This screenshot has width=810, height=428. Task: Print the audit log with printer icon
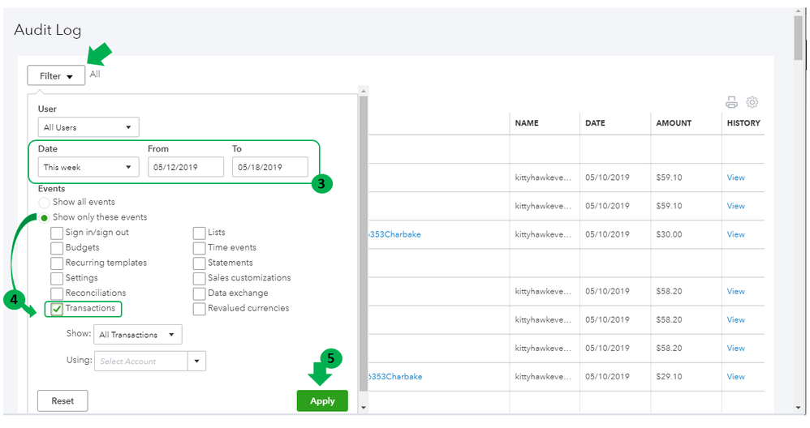click(731, 102)
